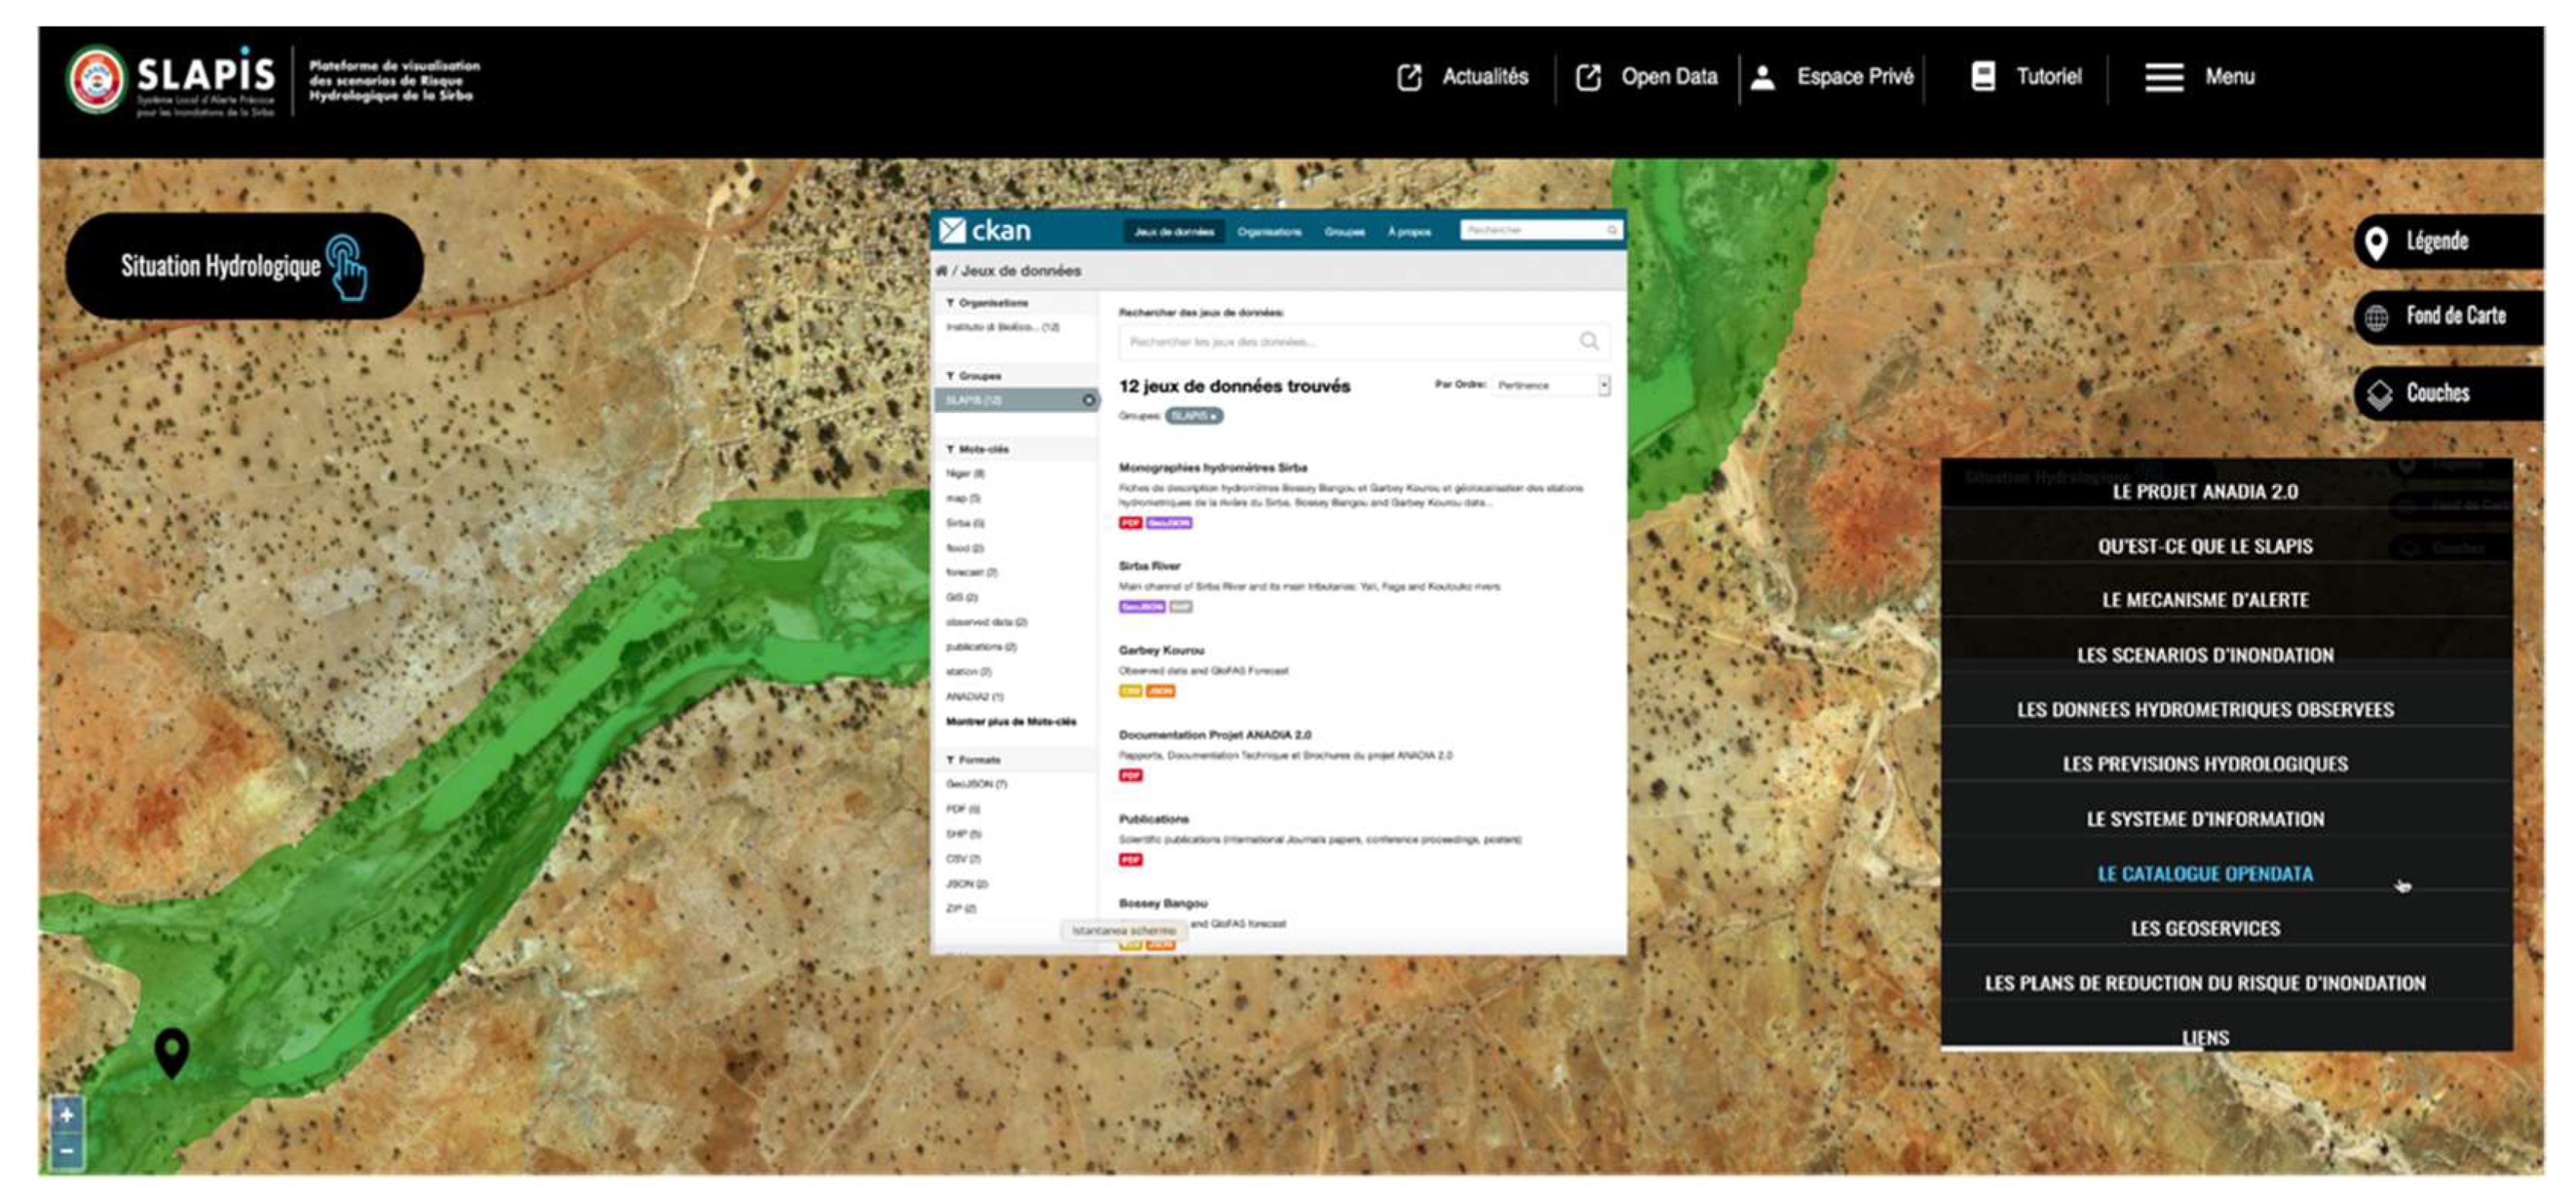Click the Espace Privé user icon
The image size is (2576, 1194).
pyautogui.click(x=1763, y=77)
